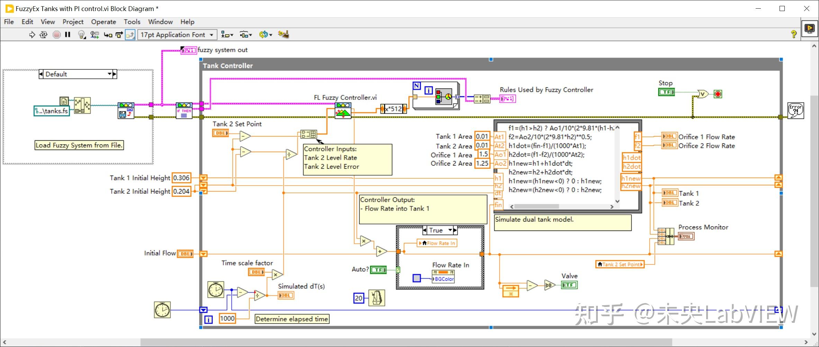Click the Orifice 2 Area constant 1.25
The height and width of the screenshot is (347, 819).
click(x=482, y=163)
